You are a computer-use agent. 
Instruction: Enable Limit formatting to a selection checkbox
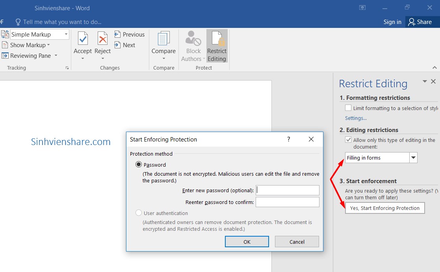348,108
